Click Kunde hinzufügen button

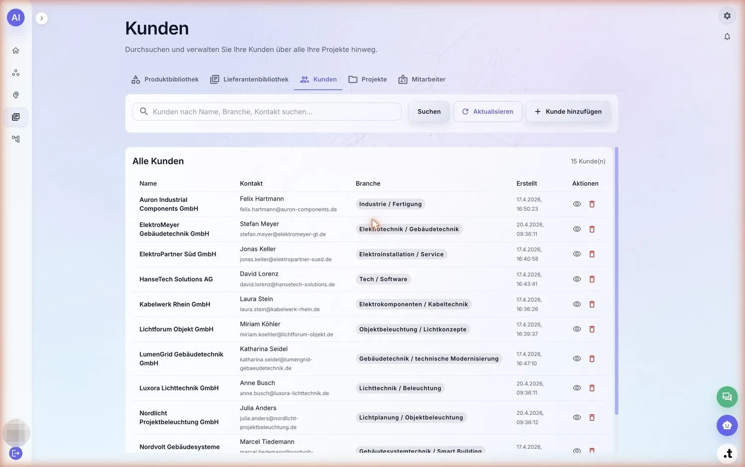pos(568,112)
